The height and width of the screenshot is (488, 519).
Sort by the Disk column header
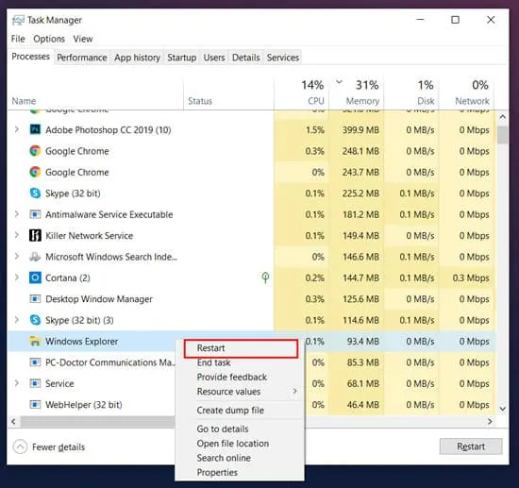pyautogui.click(x=411, y=93)
